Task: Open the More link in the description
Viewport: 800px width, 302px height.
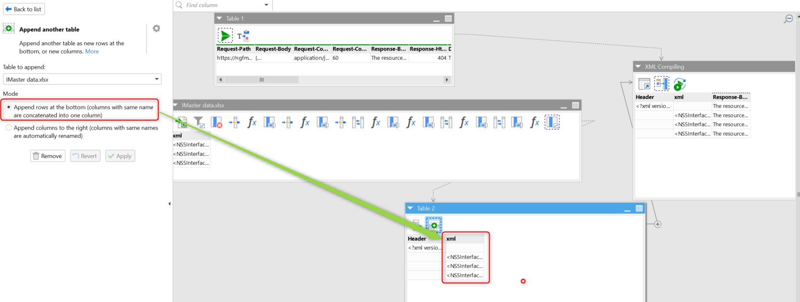Action: click(x=92, y=52)
